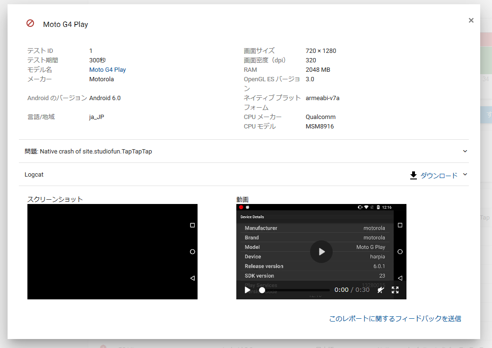Toggle video mute speaker icon
Screen dimensions: 492x348
(380, 290)
